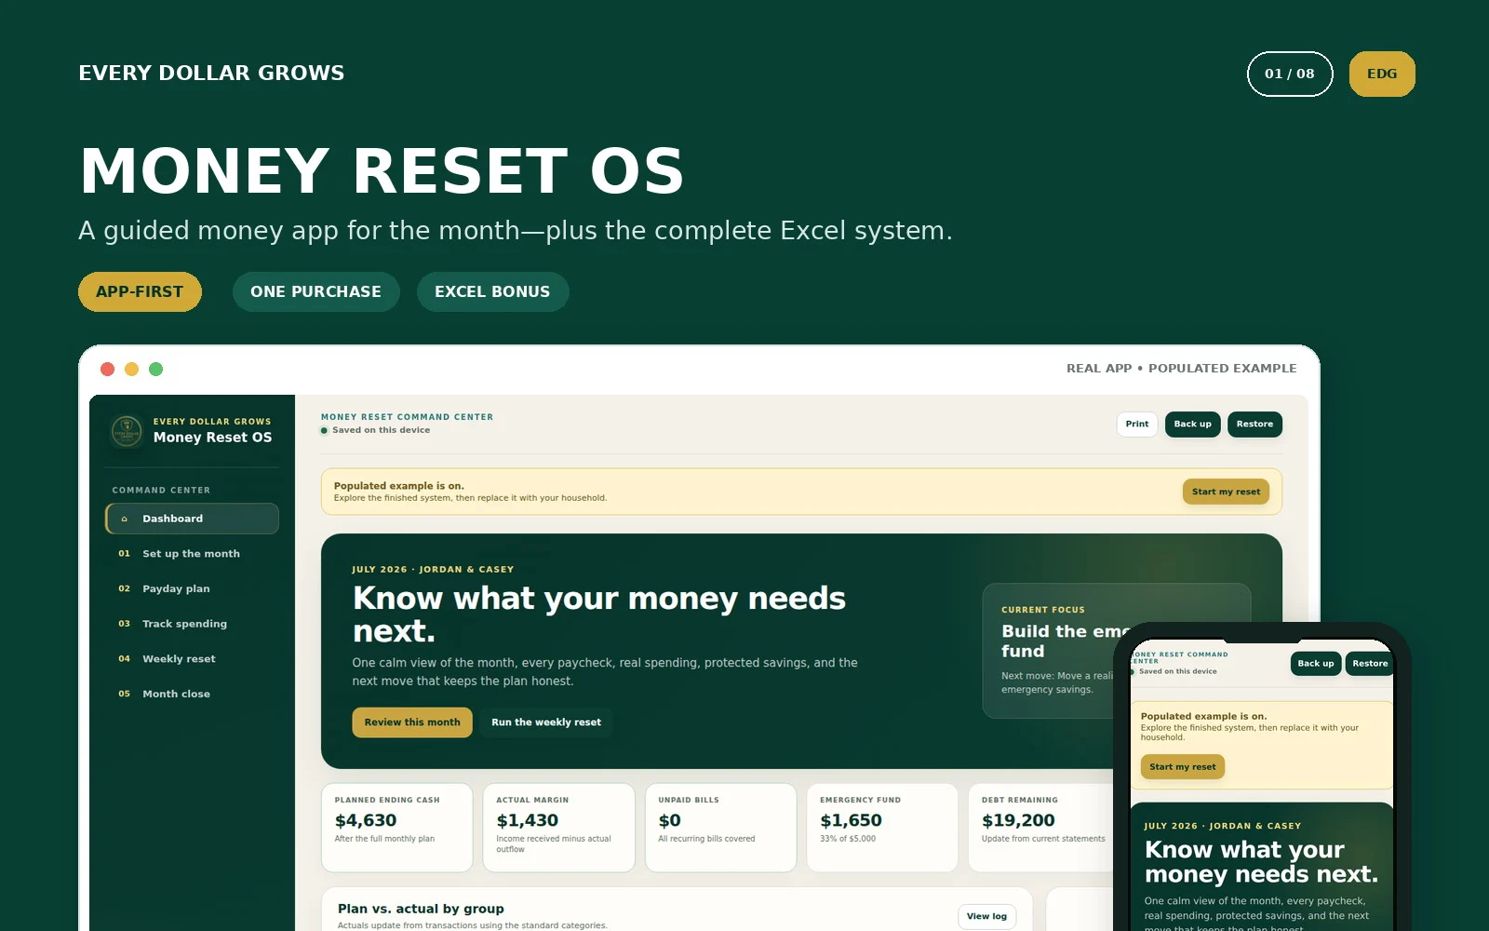Click the 'MONEY RESET OS' title
This screenshot has width=1489, height=931.
[382, 171]
